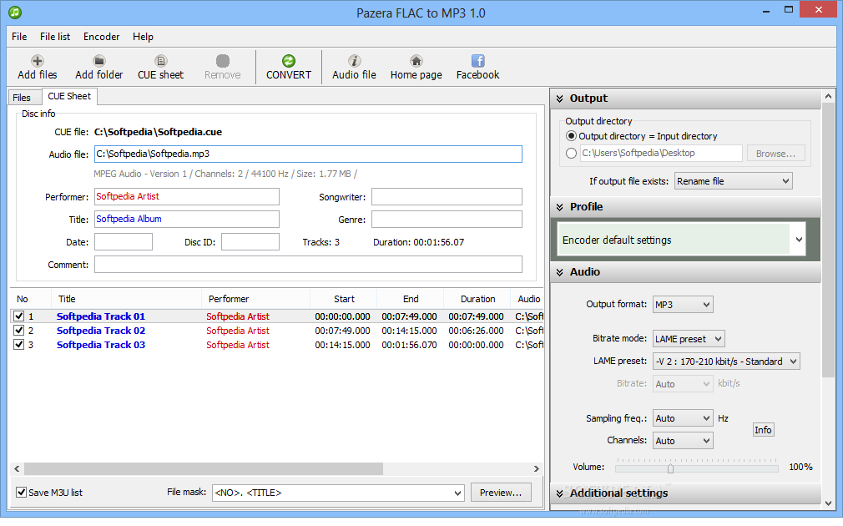Click the Disc ID input field

coord(250,242)
